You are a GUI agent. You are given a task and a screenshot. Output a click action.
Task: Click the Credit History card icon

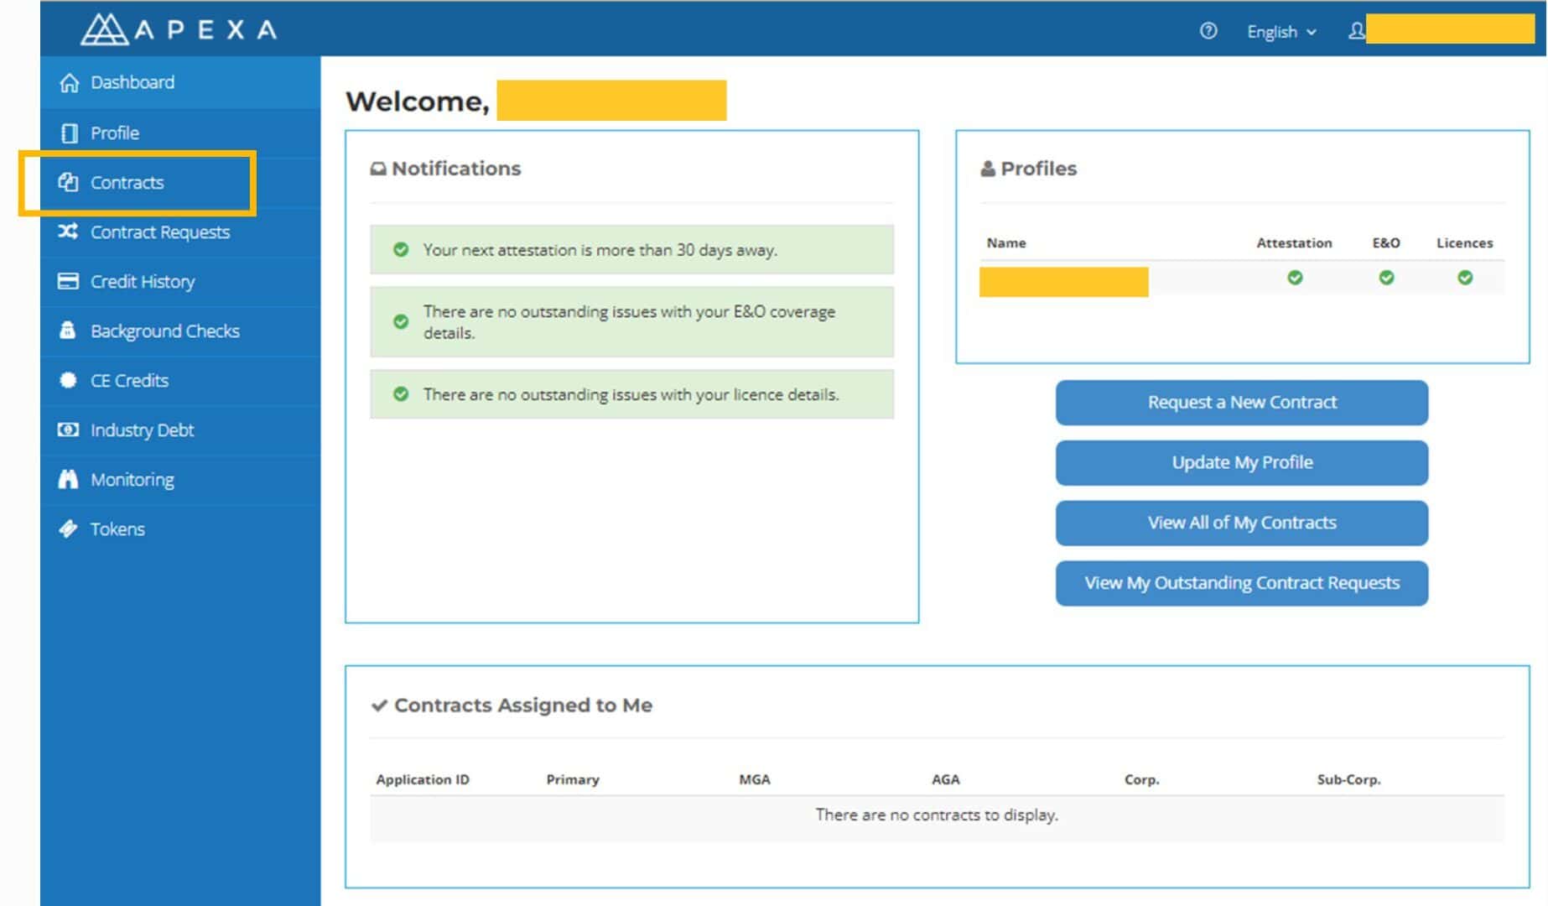[x=68, y=281]
